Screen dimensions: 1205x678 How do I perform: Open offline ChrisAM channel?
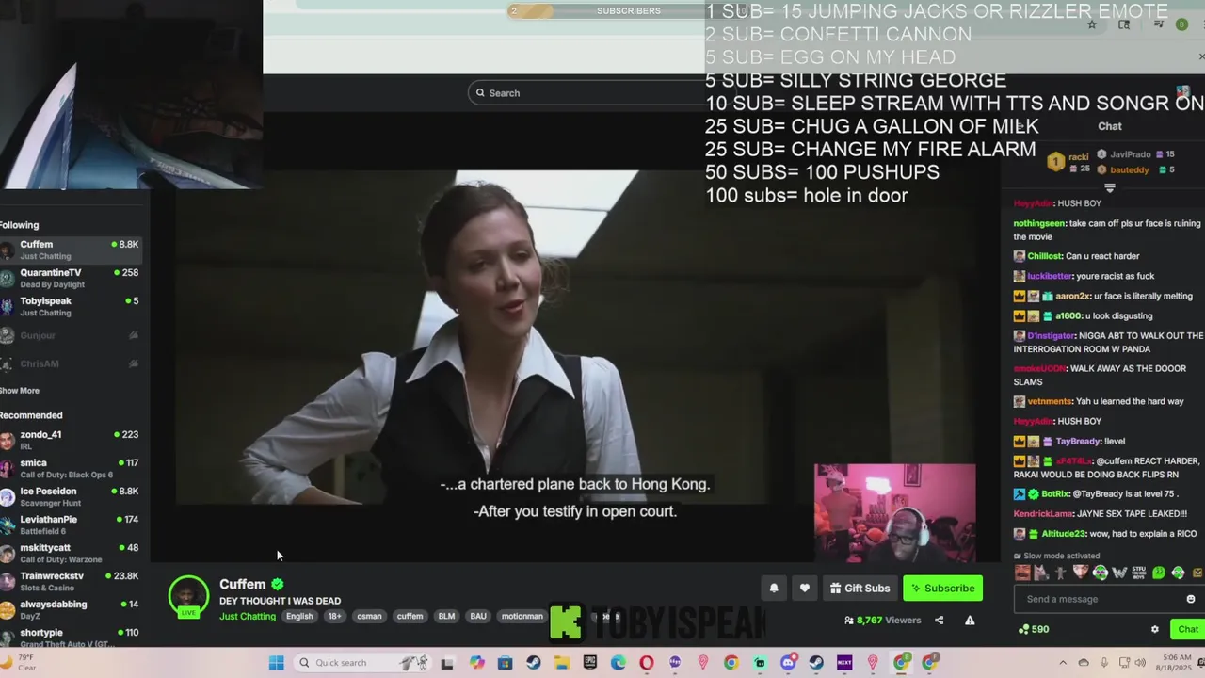(71, 363)
